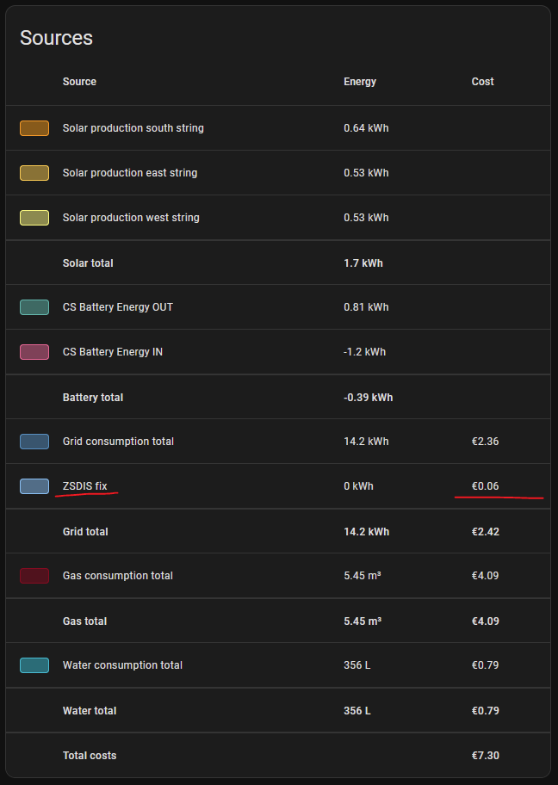
Task: Click the west string color swatch
Action: pyautogui.click(x=34, y=218)
